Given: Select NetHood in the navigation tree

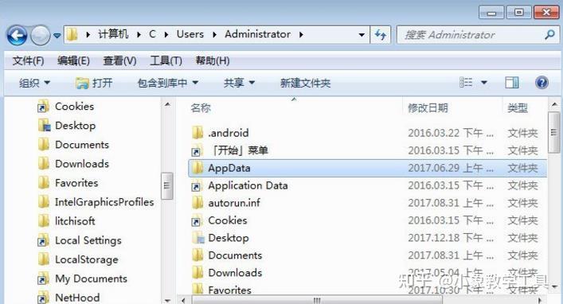Looking at the screenshot, I should point(77,298).
